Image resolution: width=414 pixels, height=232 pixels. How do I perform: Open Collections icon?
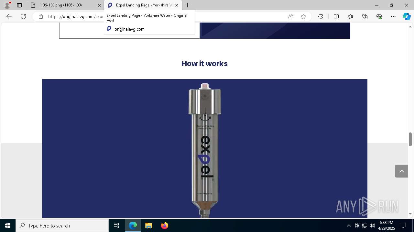coord(365,16)
